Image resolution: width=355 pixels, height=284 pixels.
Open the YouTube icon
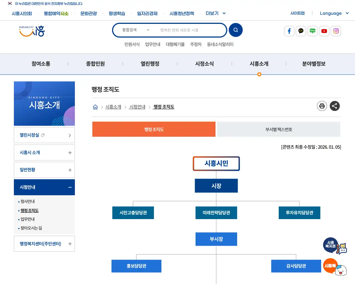click(x=324, y=31)
